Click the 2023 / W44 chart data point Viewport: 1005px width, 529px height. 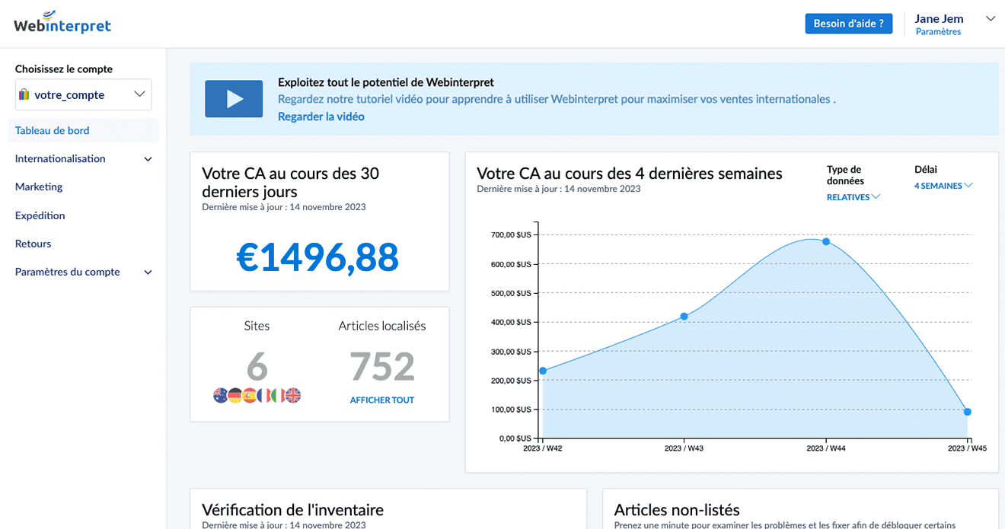click(826, 242)
